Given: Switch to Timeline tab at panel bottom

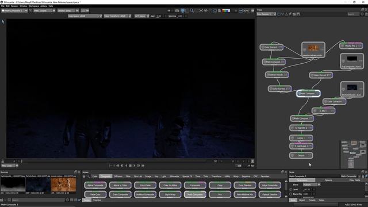Looking at the screenshot, I should click(97, 200).
